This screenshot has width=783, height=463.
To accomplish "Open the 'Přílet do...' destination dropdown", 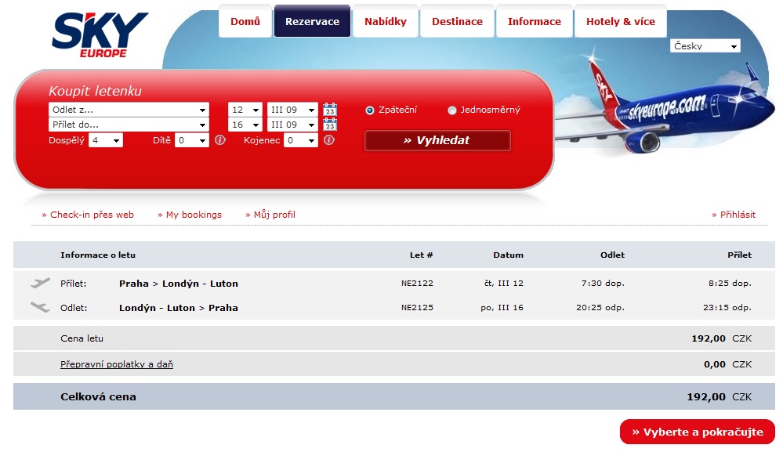I will click(129, 125).
